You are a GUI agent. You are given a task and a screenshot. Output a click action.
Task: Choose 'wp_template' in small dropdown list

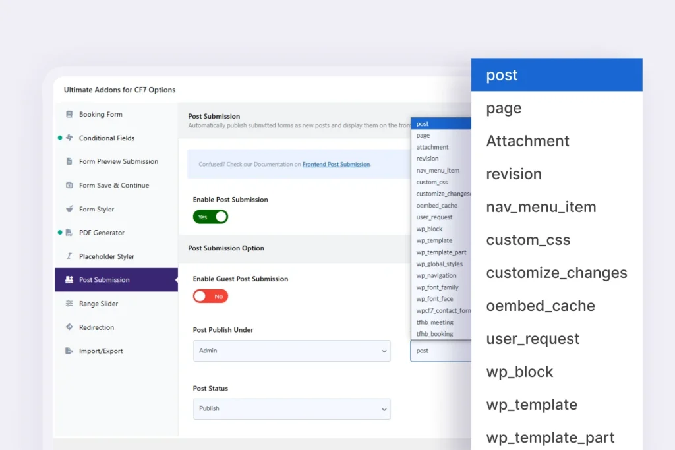tap(441, 240)
